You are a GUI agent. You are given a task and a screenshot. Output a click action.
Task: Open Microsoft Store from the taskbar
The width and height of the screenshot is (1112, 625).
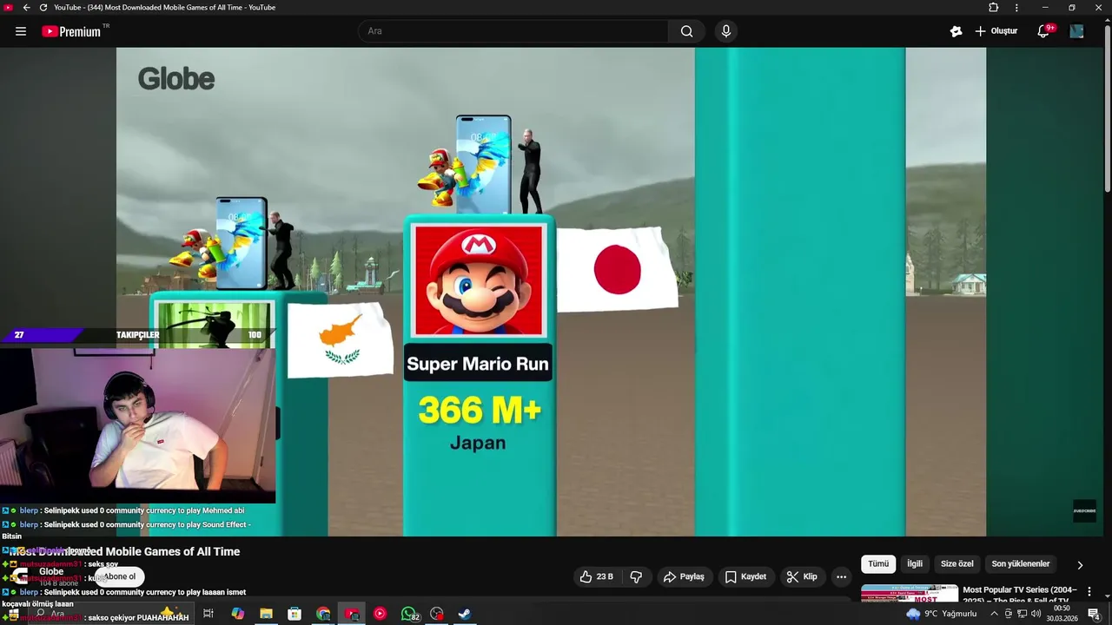295,614
